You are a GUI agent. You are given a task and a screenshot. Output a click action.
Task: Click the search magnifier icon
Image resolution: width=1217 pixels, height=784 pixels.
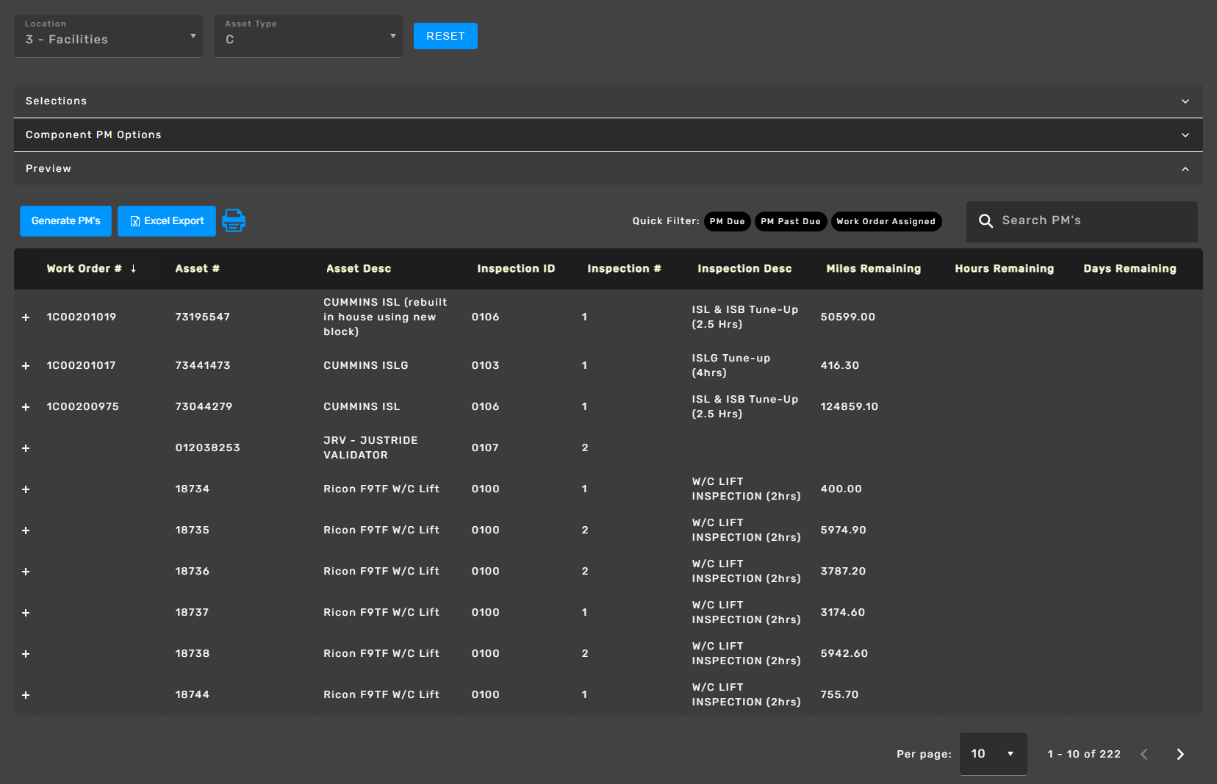tap(986, 221)
